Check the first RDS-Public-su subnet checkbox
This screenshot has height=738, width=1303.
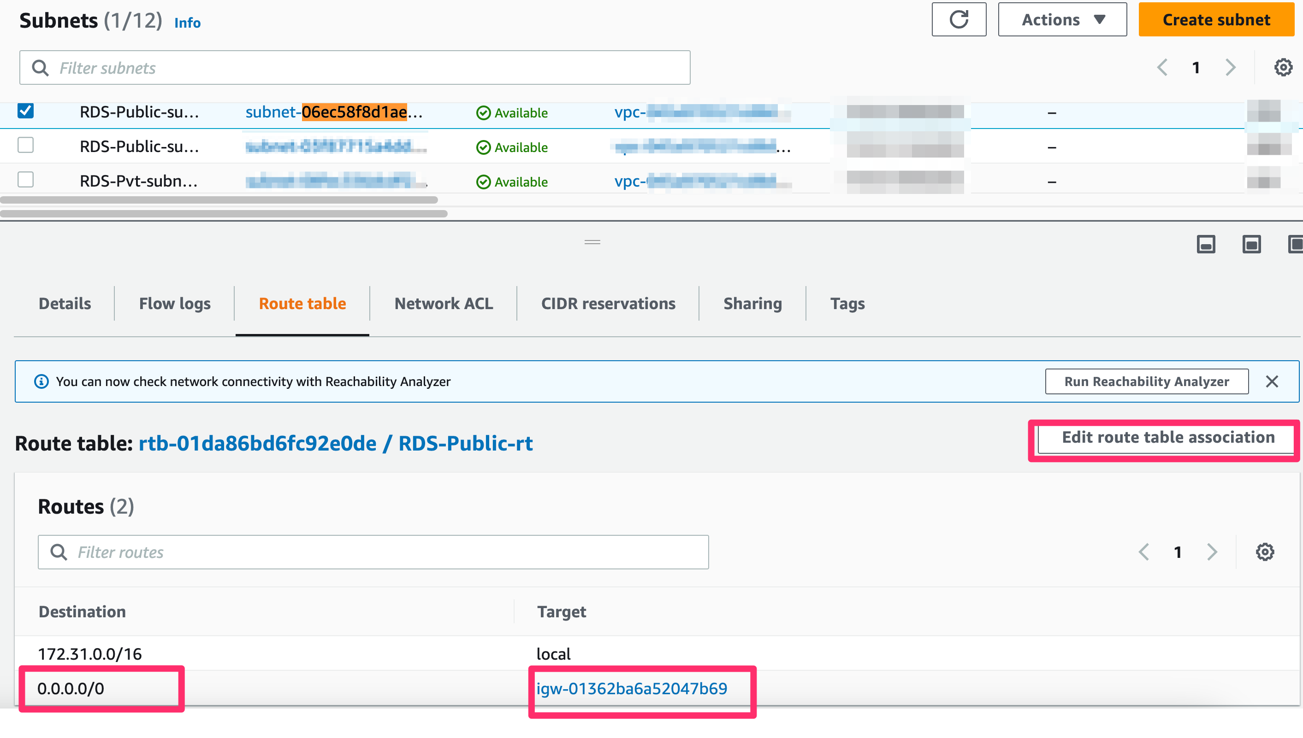click(25, 111)
